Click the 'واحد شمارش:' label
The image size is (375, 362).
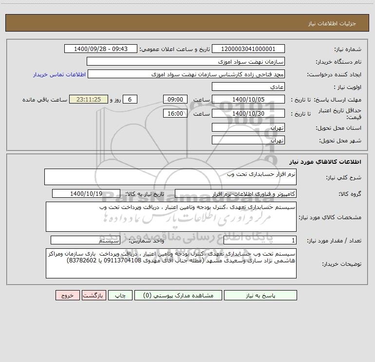click(x=147, y=241)
